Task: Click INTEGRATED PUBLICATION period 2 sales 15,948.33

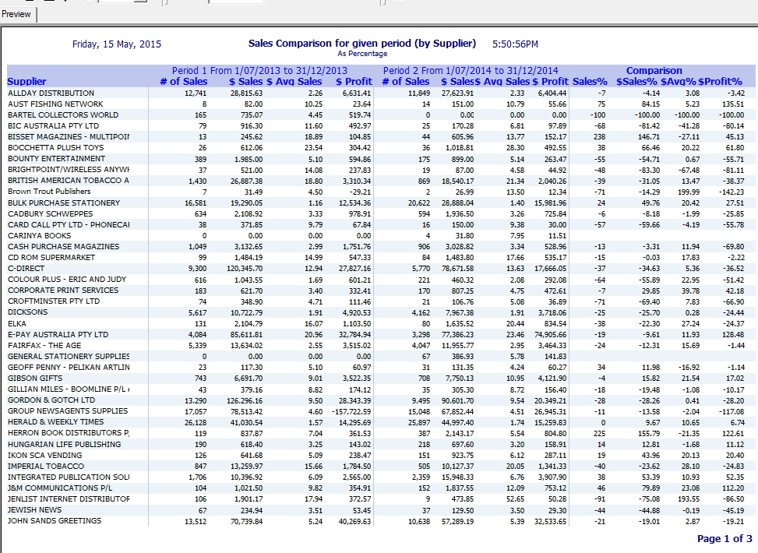Action: pos(457,477)
